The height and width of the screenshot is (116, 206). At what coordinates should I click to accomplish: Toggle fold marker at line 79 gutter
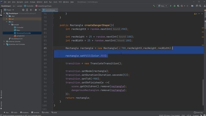(x=53, y=25)
